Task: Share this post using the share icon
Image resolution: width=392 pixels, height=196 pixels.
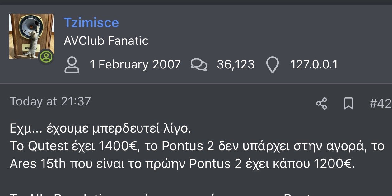Action: click(321, 103)
